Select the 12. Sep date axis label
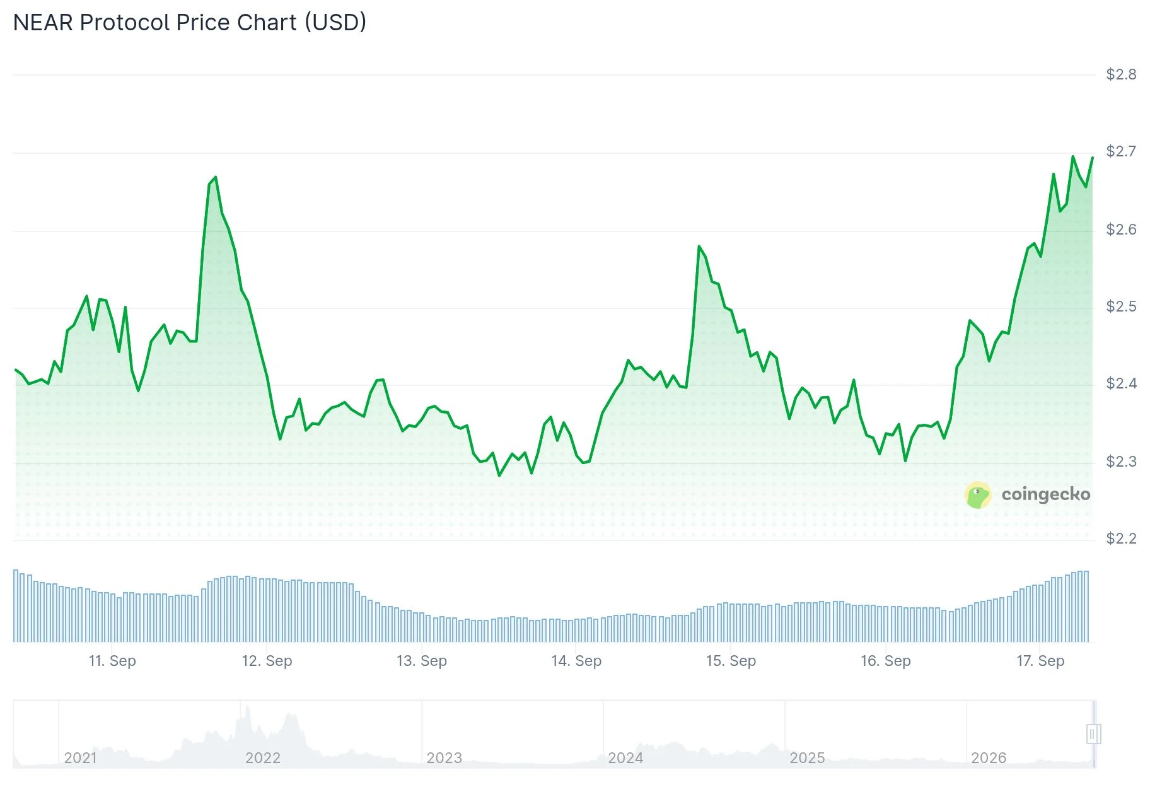1150x787 pixels. (267, 660)
